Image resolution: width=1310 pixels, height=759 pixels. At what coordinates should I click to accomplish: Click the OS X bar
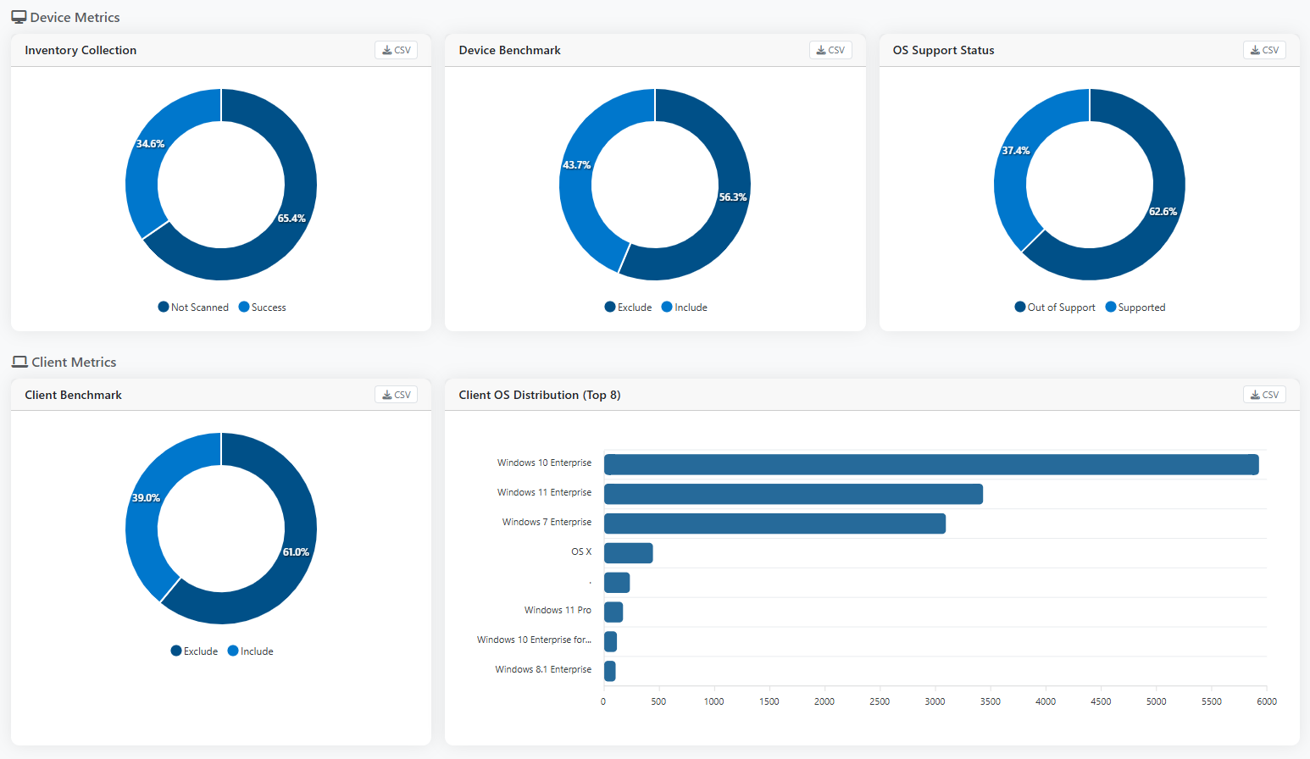pos(628,553)
